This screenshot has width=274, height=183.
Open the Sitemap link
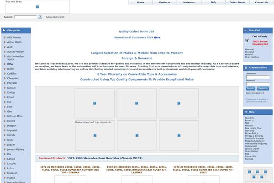pyautogui.click(x=249, y=159)
